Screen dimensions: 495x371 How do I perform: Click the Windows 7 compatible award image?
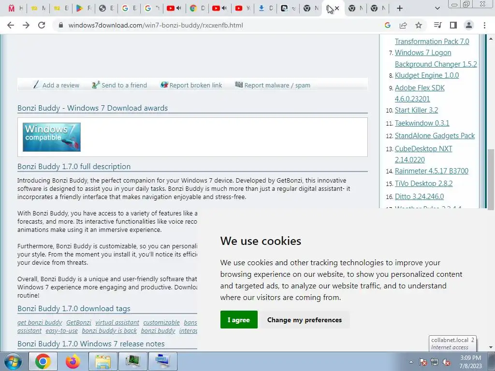pyautogui.click(x=52, y=137)
